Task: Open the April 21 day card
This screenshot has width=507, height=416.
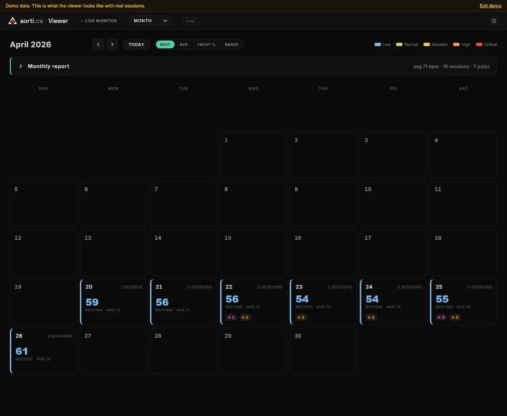Action: click(x=184, y=302)
